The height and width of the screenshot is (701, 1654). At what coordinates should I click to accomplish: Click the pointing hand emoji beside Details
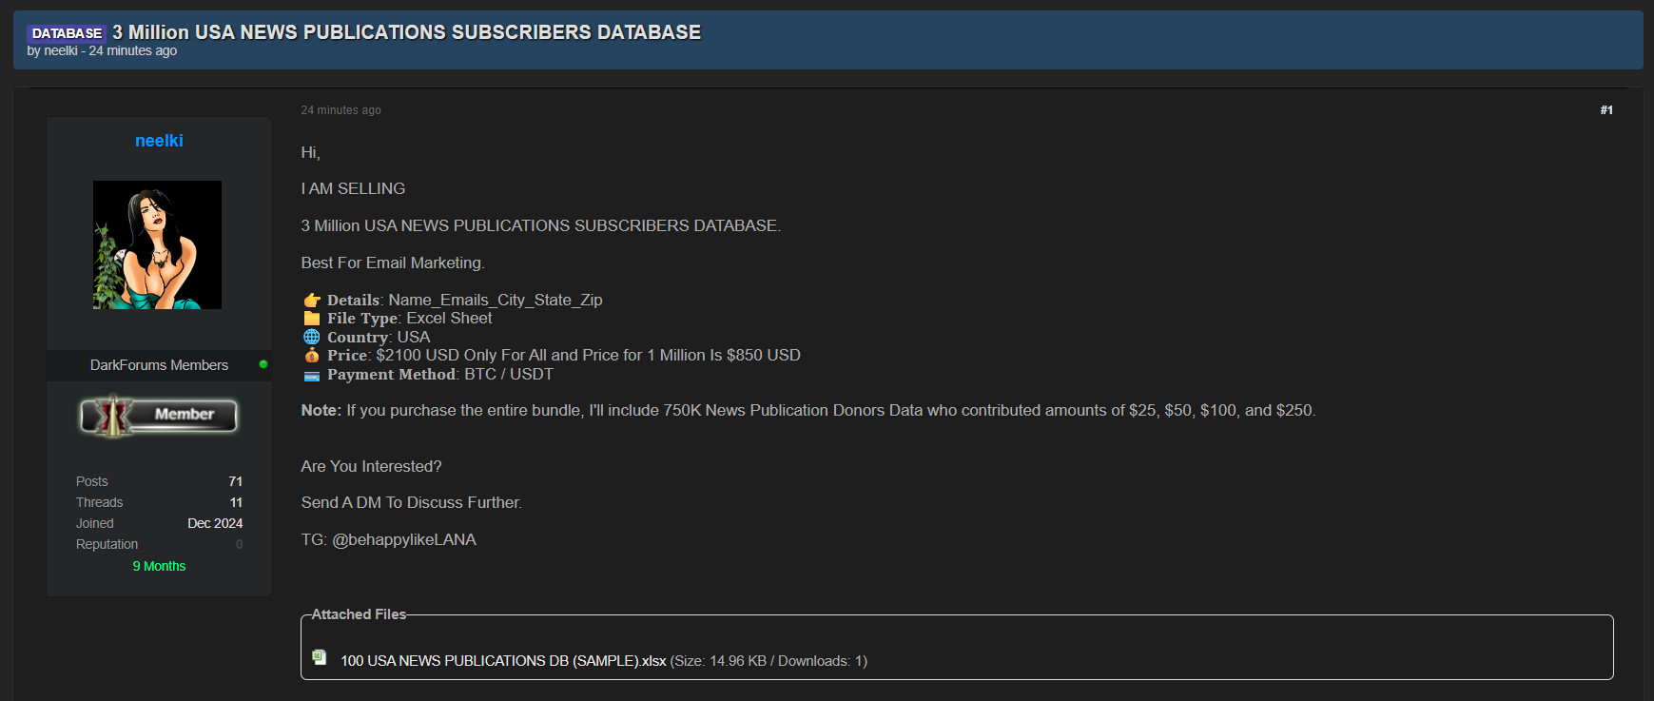311,301
